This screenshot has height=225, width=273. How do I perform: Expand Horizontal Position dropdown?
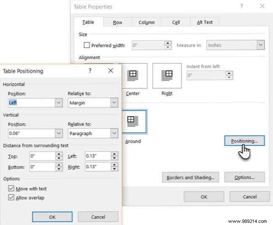(x=59, y=103)
